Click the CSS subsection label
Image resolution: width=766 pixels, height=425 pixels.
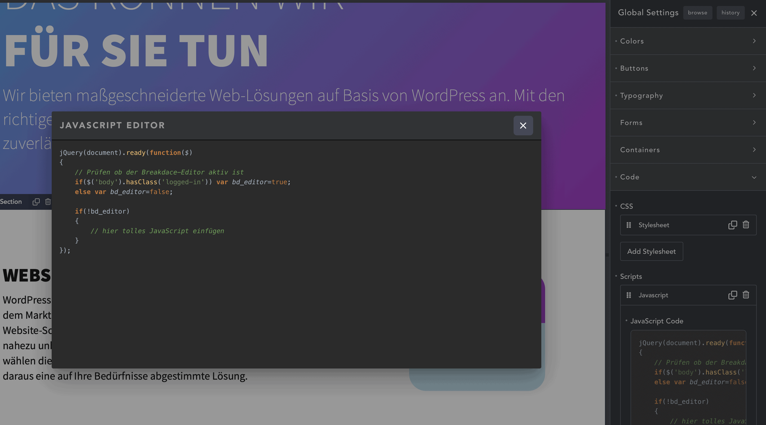[626, 206]
